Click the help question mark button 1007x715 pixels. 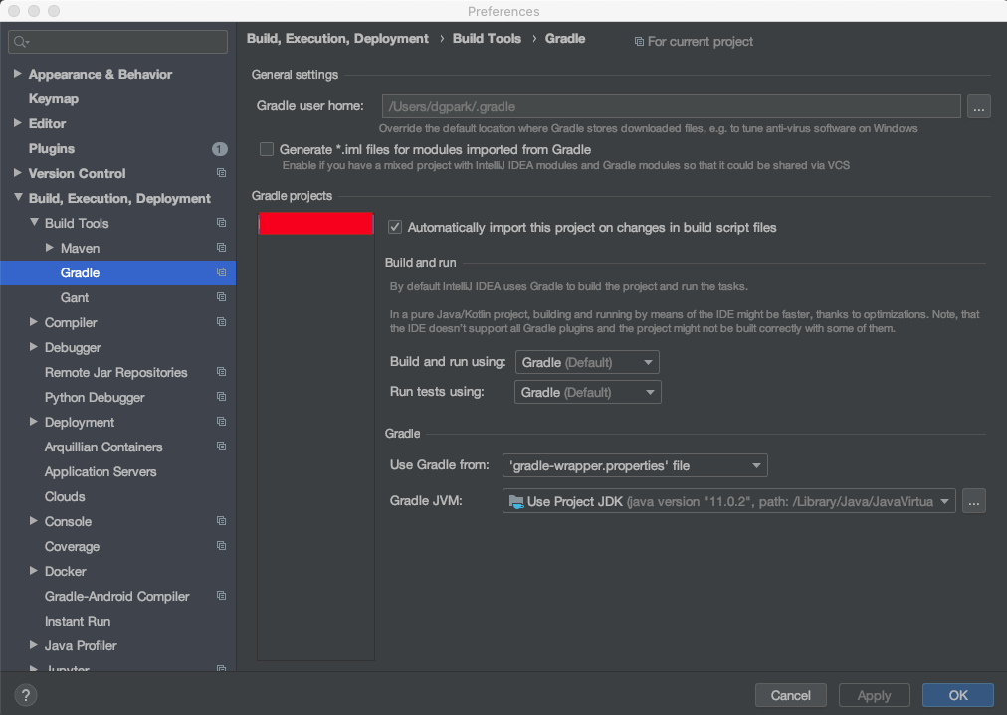pyautogui.click(x=26, y=695)
